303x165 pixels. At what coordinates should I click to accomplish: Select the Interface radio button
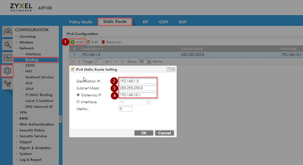tap(78, 102)
